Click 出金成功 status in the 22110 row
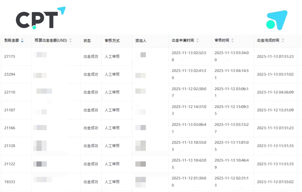Viewport: 302px width, 192px height. (x=91, y=92)
